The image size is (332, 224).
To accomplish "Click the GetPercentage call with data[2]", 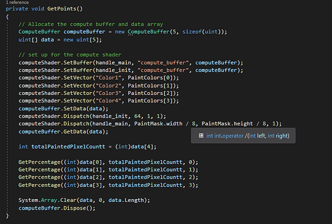I will (x=108, y=177).
